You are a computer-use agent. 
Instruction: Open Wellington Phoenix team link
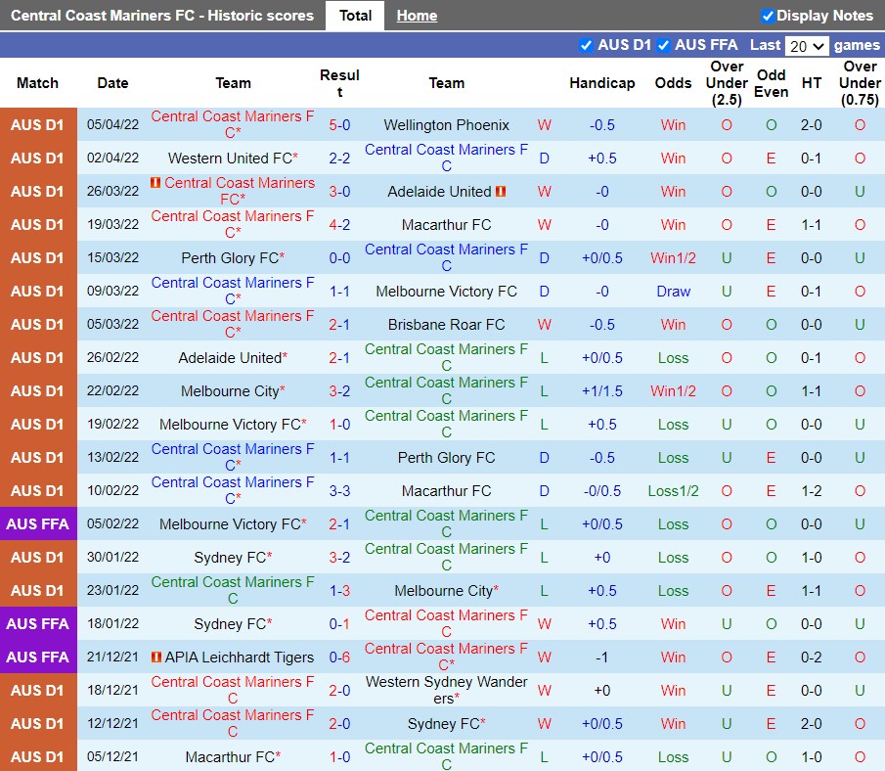tap(446, 125)
